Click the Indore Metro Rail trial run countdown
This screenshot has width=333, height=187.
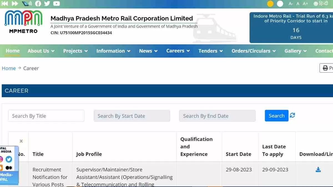[x=291, y=27]
